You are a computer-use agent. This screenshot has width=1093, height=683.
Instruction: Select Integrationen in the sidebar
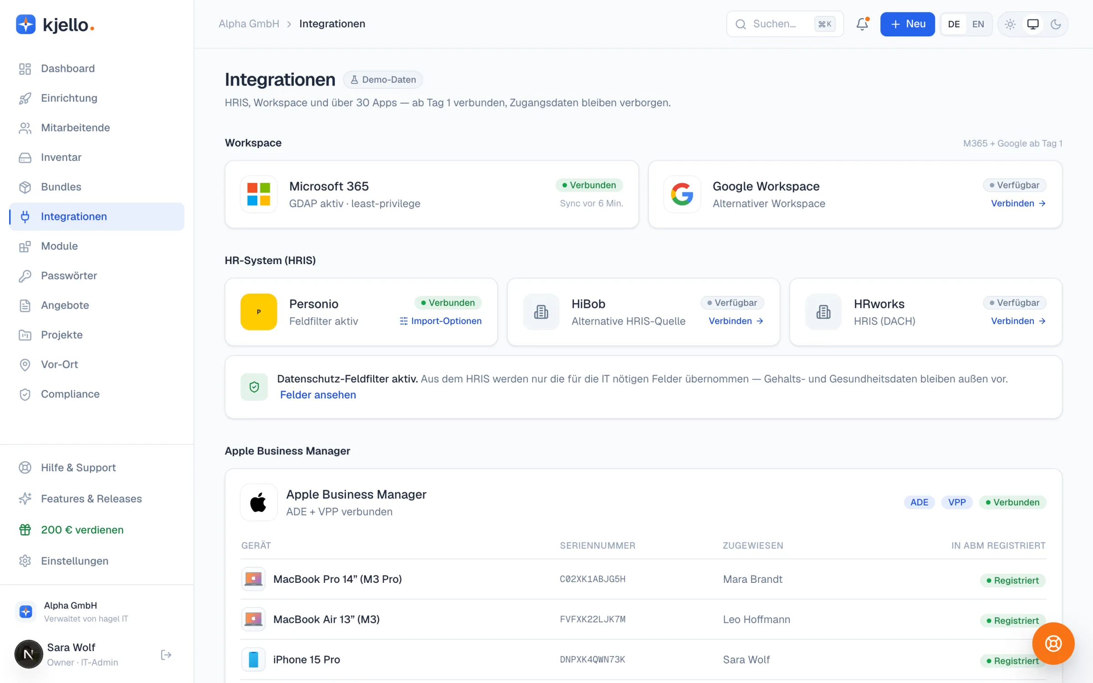[x=97, y=216]
